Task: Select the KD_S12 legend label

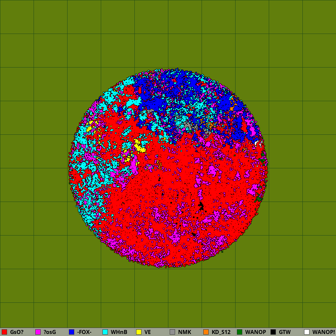Action: tap(221, 332)
